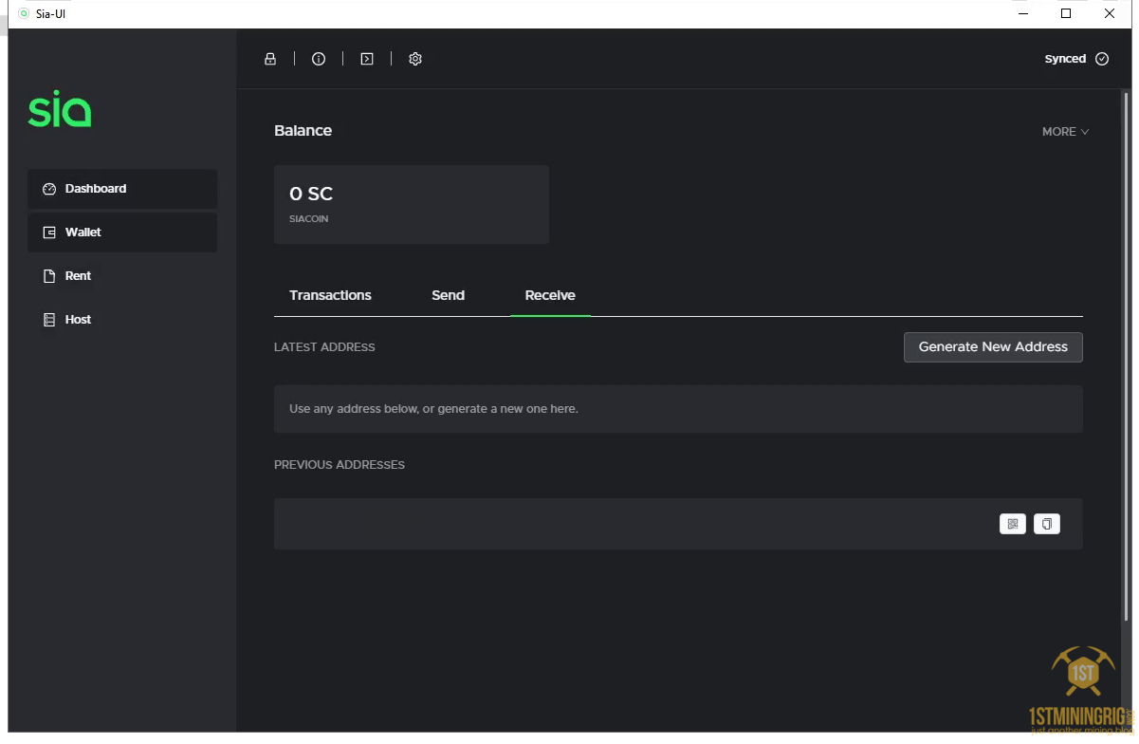Go to Wallet section
Screen dimensions: 1139x744
pyautogui.click(x=122, y=232)
